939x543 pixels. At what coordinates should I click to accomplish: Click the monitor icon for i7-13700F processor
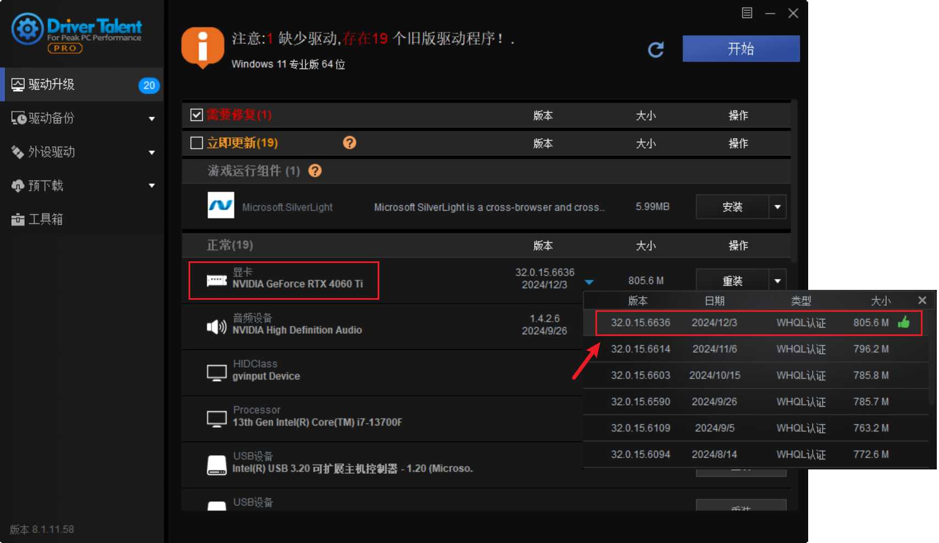pyautogui.click(x=217, y=419)
